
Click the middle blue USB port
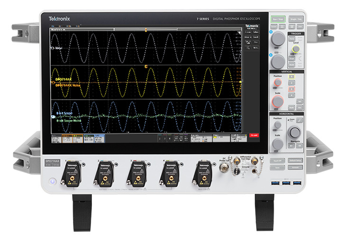click(286, 183)
